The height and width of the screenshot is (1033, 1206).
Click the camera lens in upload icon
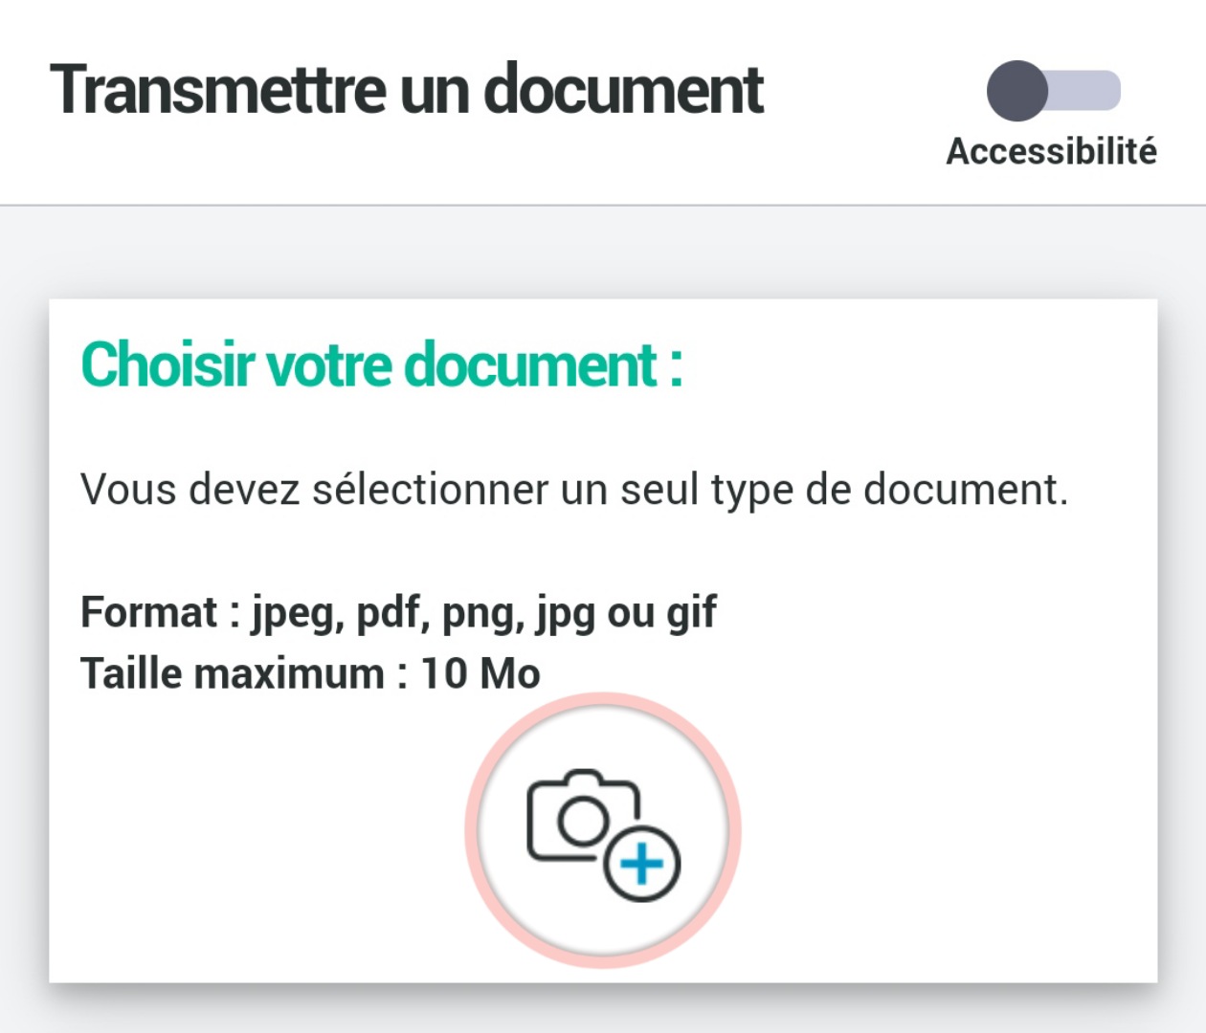(x=582, y=821)
